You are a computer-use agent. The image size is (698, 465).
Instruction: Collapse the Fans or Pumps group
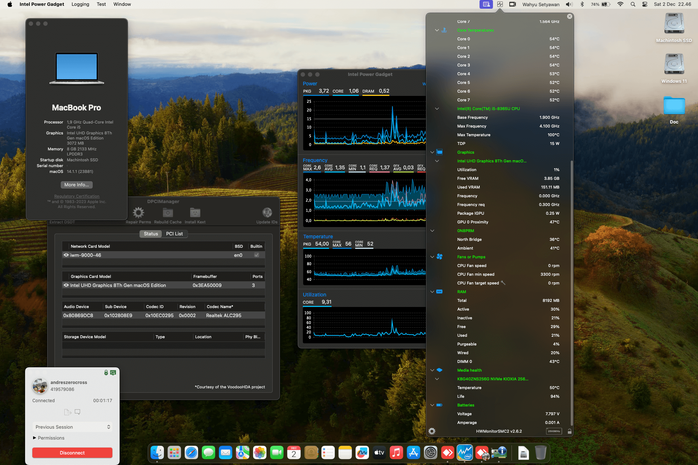(x=432, y=257)
